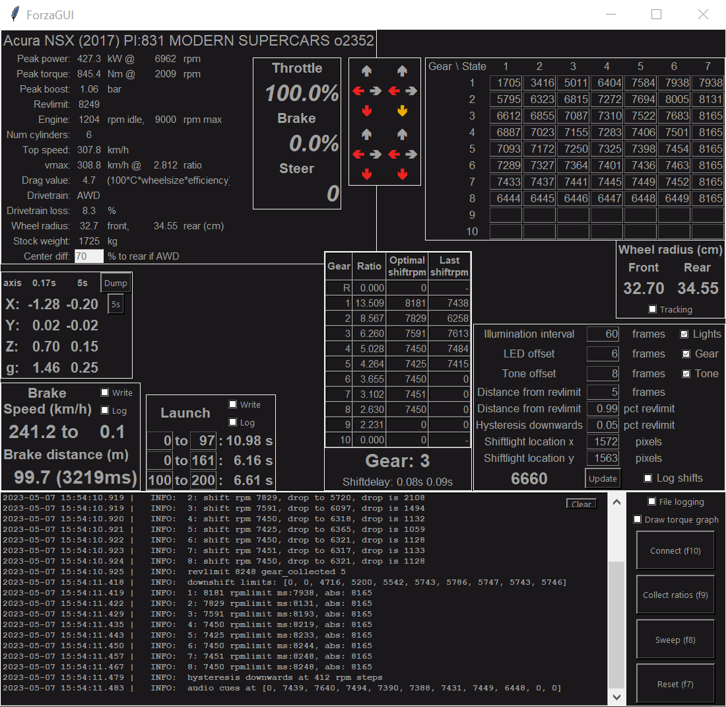Image resolution: width=726 pixels, height=707 pixels.
Task: Clear the log output with the Clear button
Action: tap(581, 503)
